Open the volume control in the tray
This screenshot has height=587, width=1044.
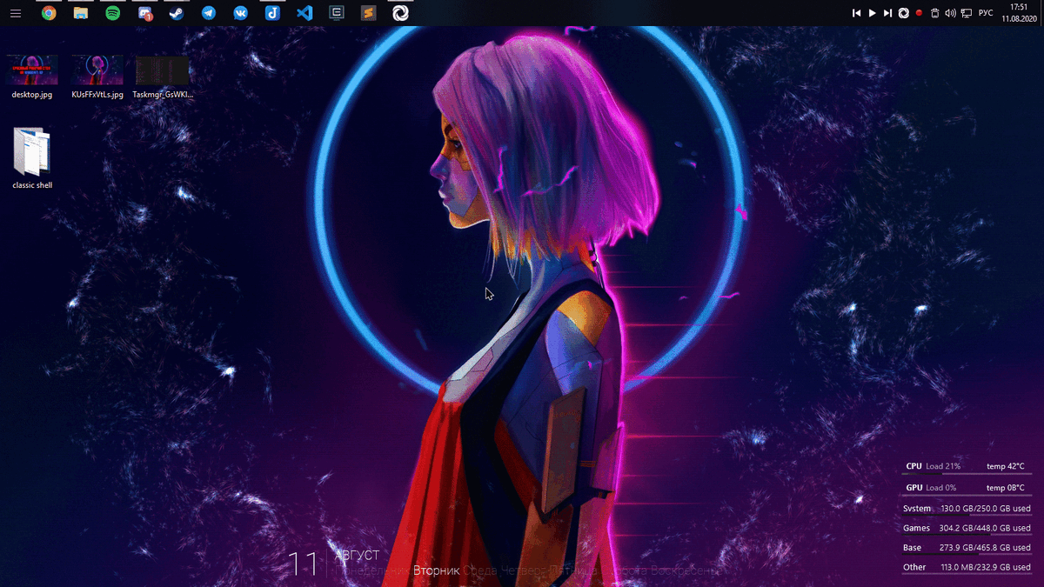coord(950,13)
